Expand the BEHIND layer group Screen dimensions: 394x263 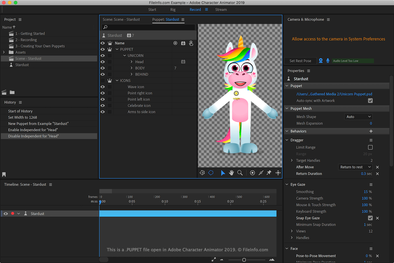pos(131,74)
